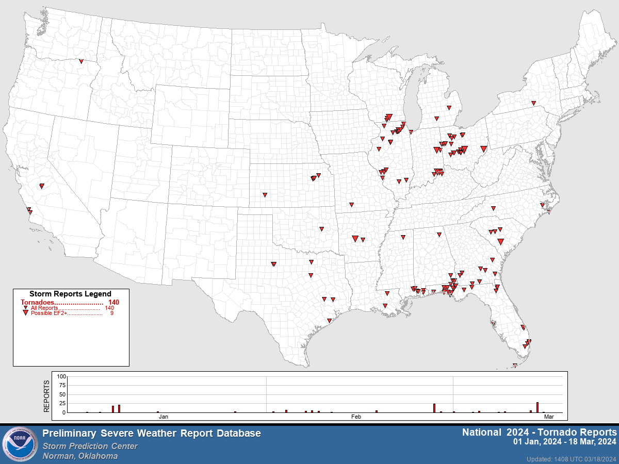The width and height of the screenshot is (619, 464).
Task: Select the 'Feb' month label under chart
Action: click(x=356, y=416)
